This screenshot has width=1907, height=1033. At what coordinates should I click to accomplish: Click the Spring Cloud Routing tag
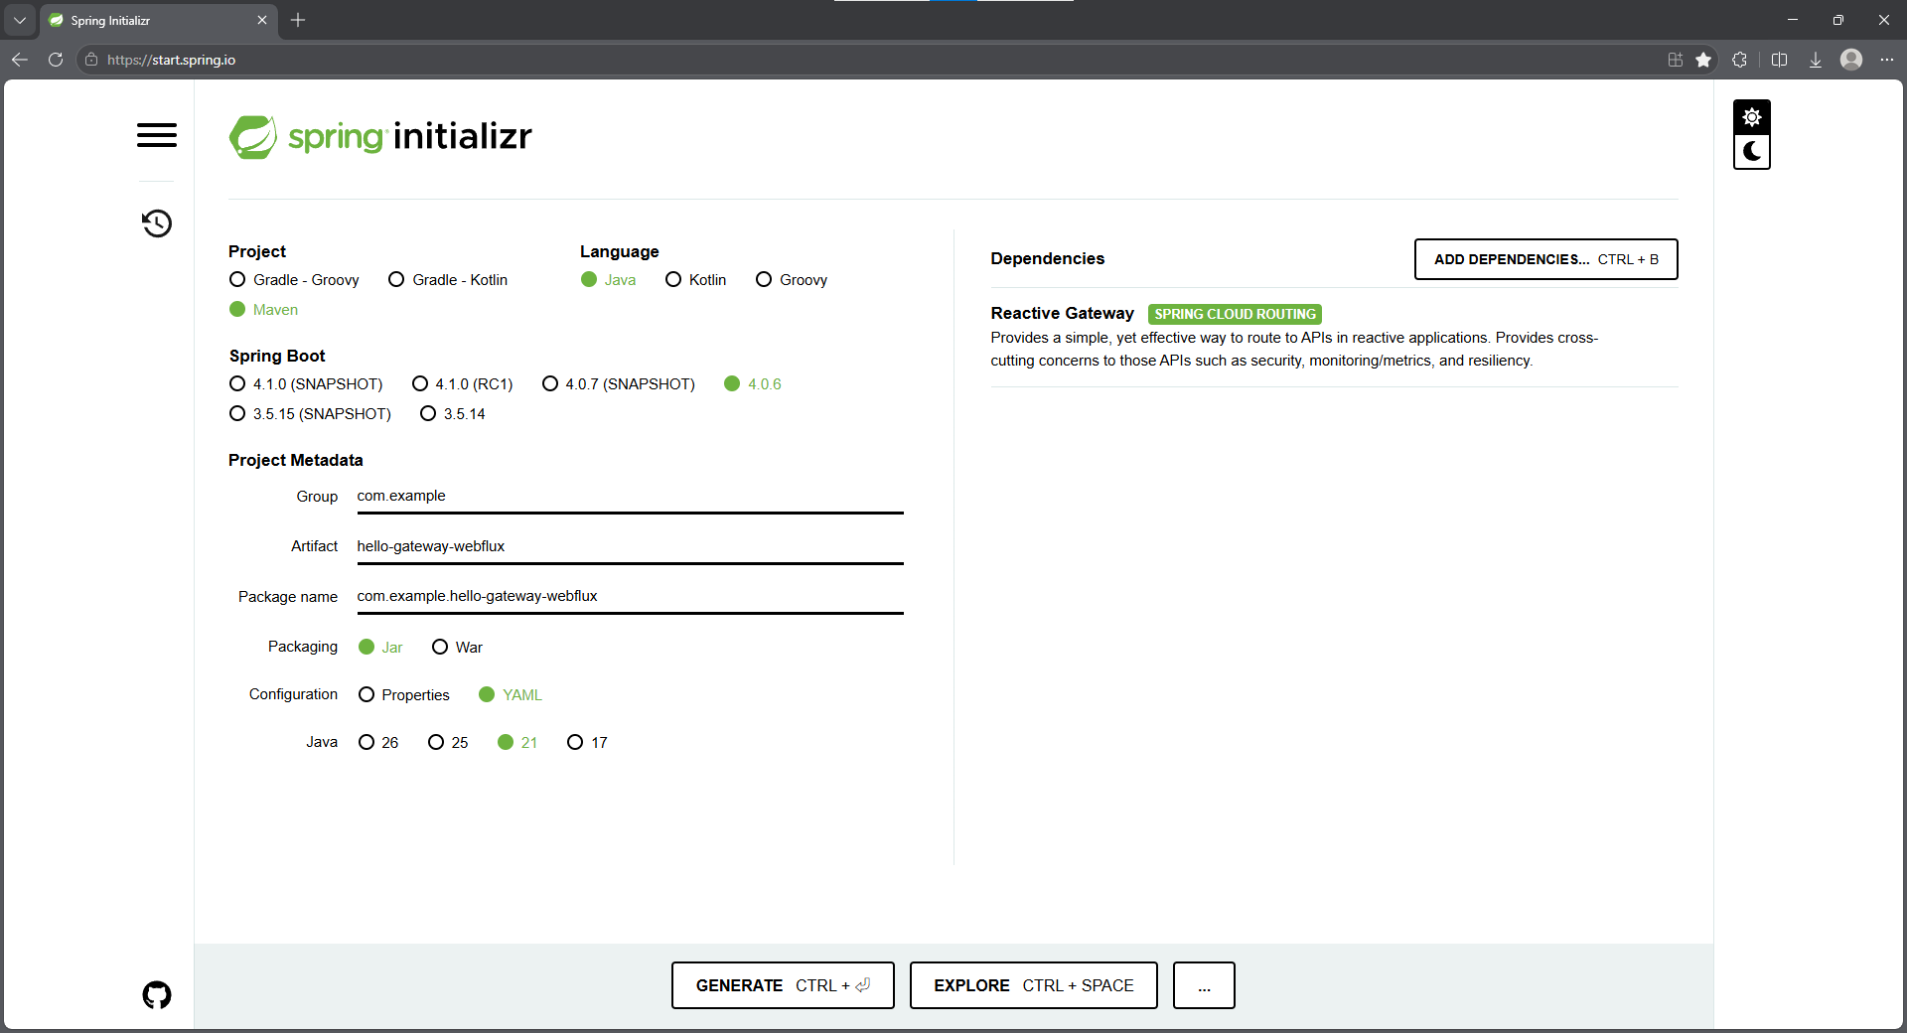[1235, 314]
